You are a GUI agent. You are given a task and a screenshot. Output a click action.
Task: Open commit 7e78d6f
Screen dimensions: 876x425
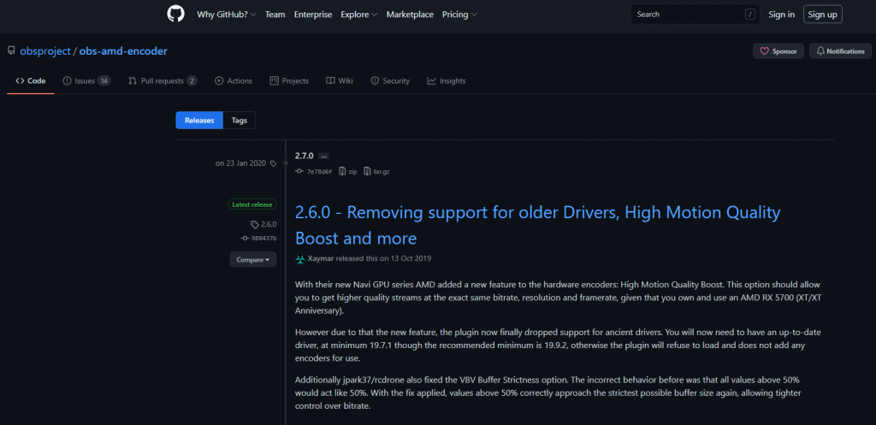314,171
